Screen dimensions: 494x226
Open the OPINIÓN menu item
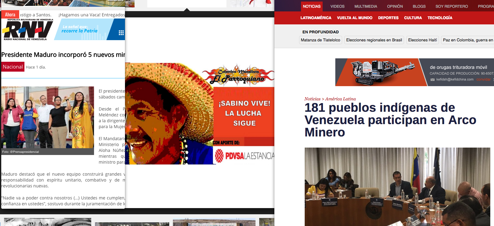(395, 6)
